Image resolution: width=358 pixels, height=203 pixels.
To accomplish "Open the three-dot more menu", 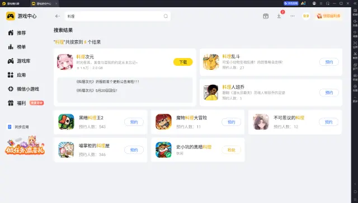I will (x=293, y=16).
